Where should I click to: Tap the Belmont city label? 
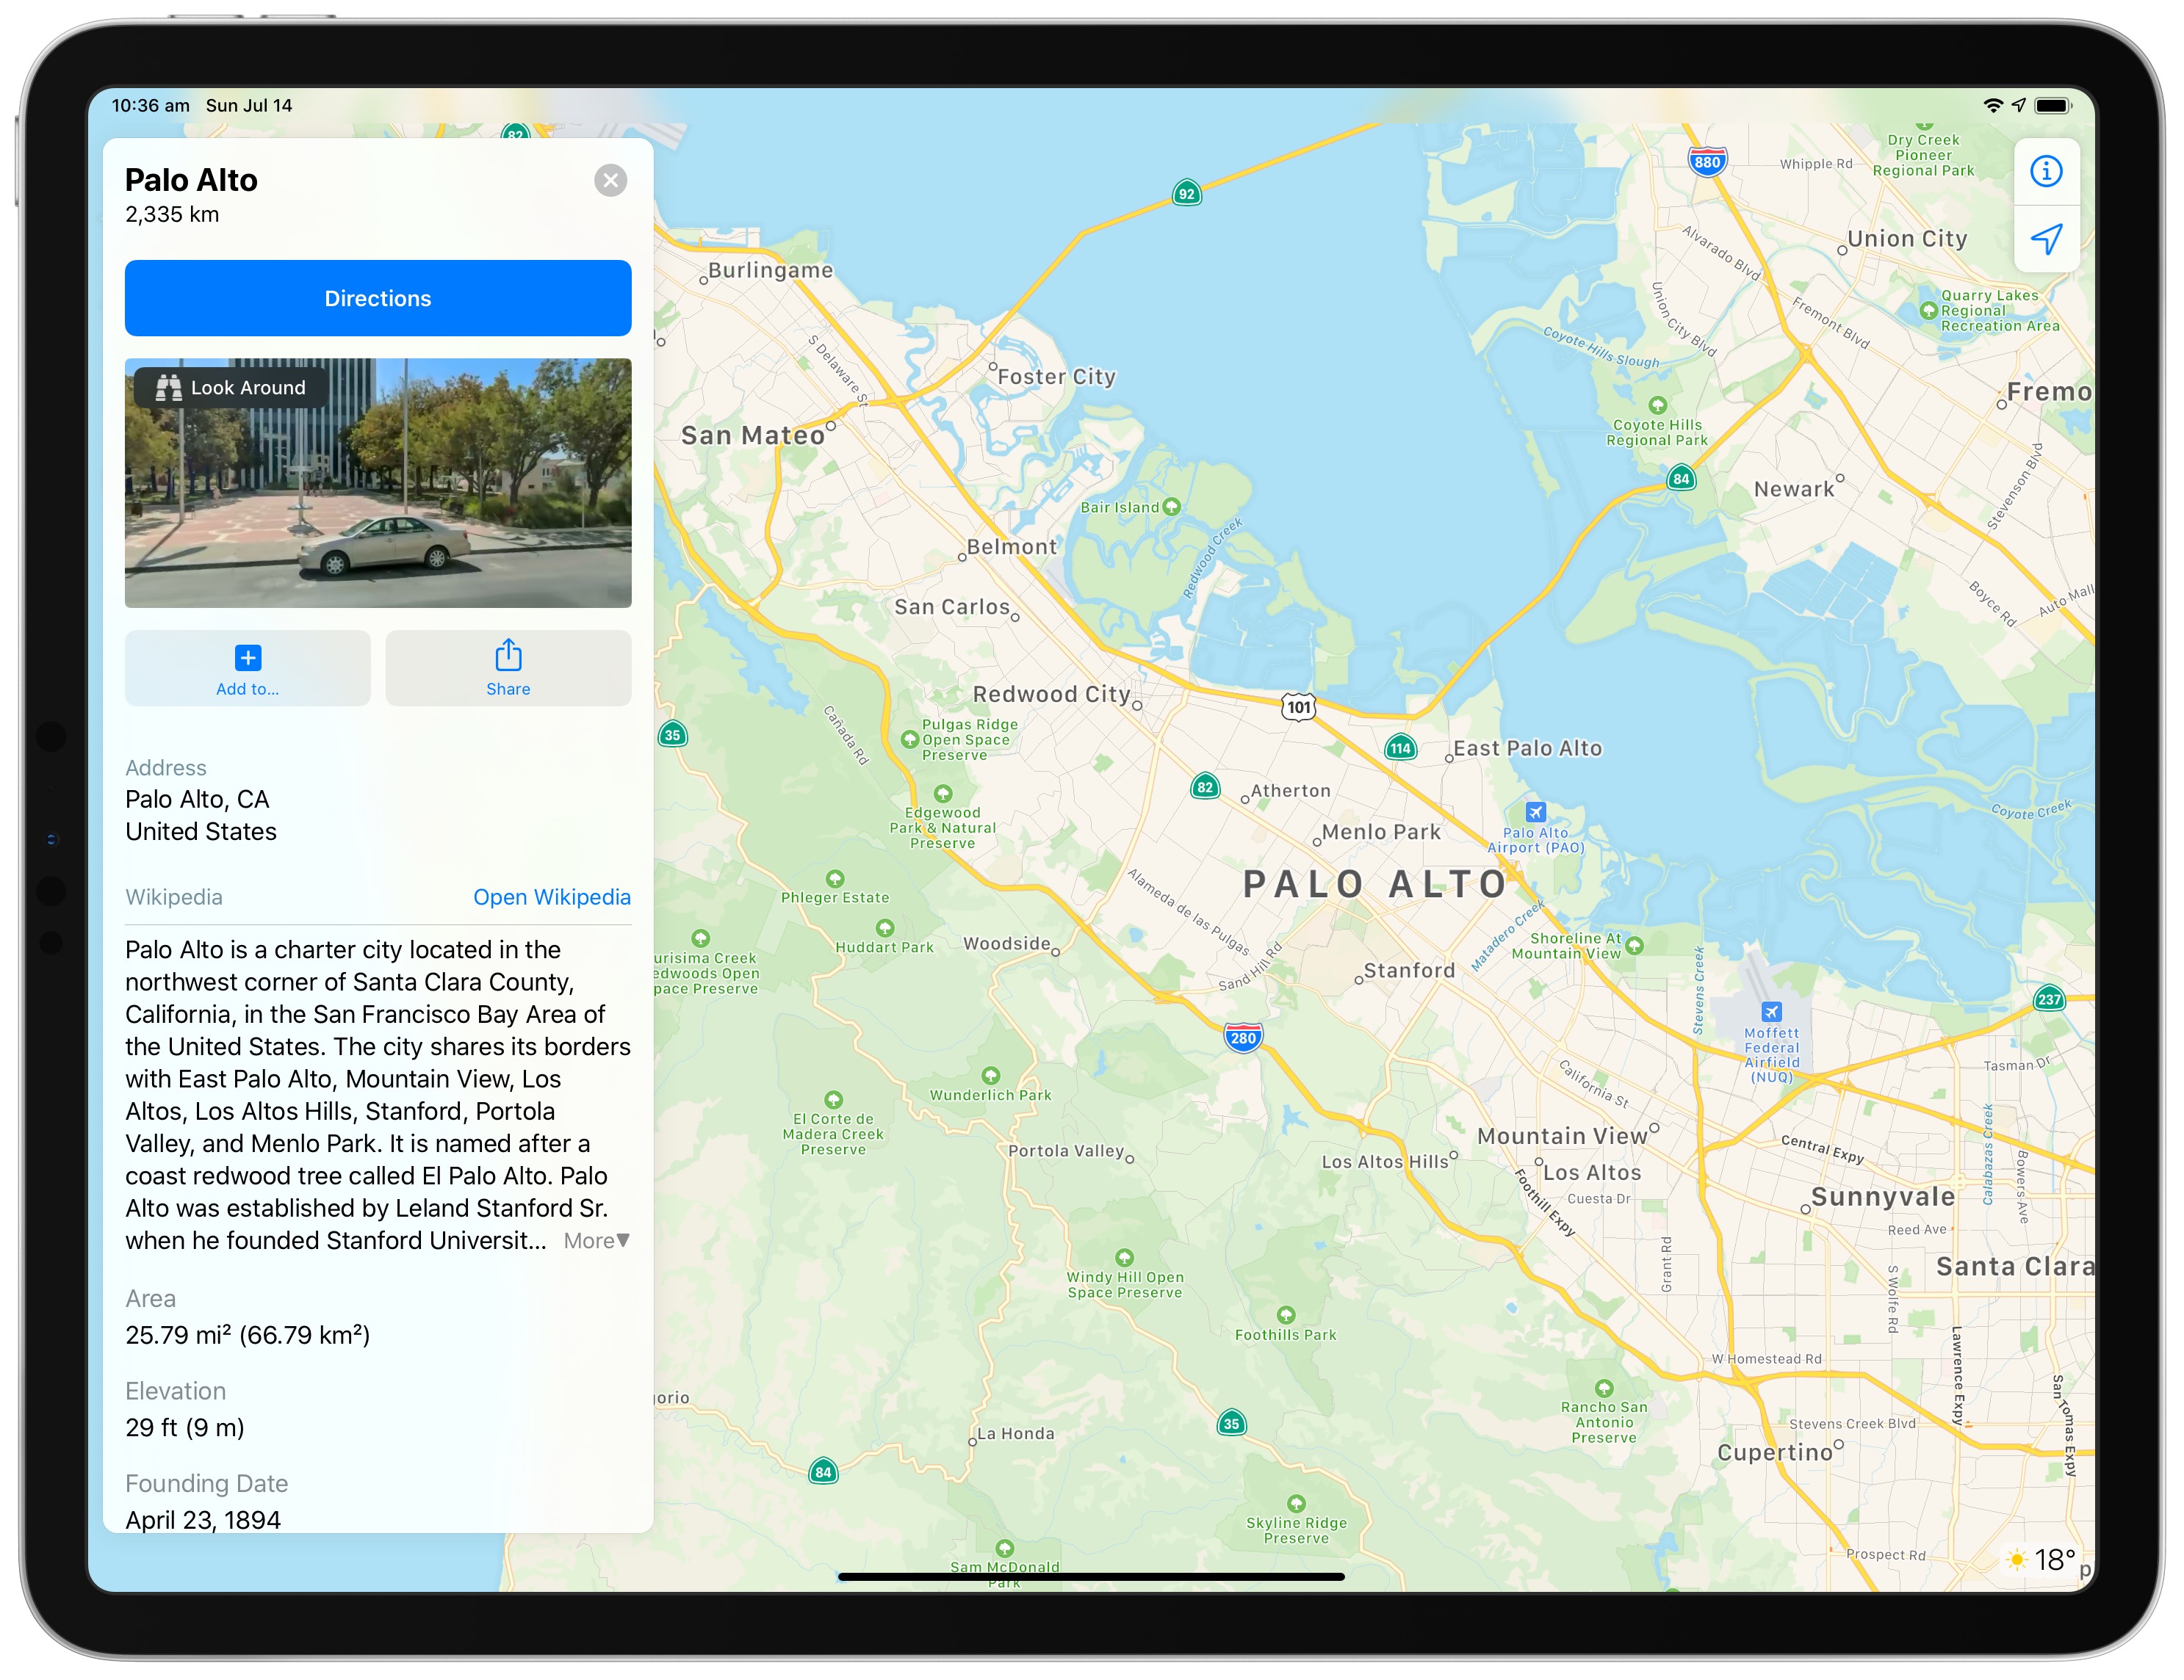(x=1011, y=547)
